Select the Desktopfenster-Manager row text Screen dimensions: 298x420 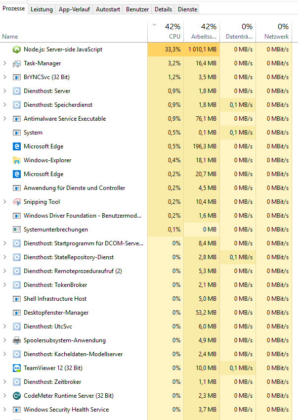[56, 313]
